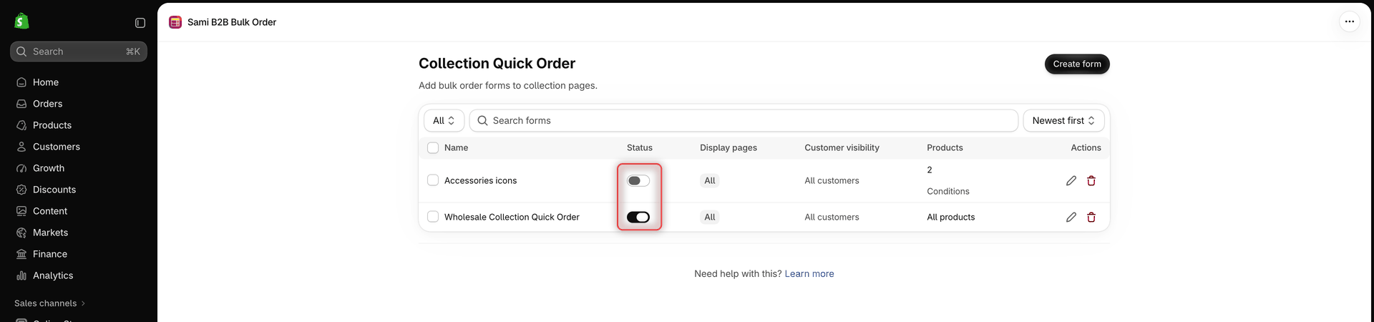Click the All badge in Accessories icons row

[709, 180]
